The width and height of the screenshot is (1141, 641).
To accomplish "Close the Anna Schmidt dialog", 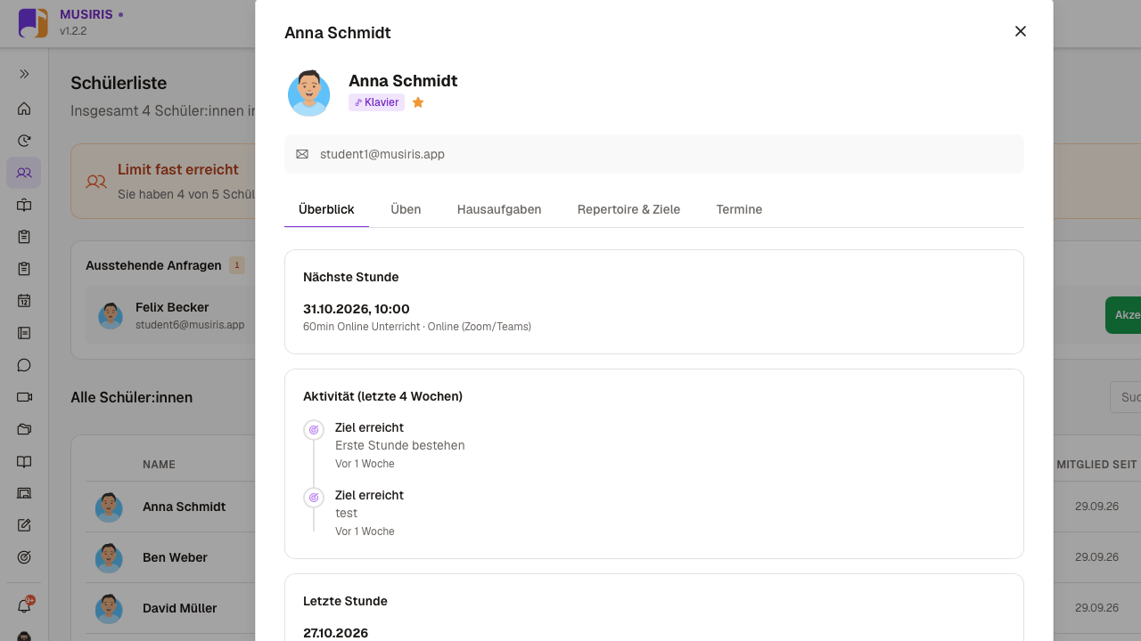I will (1021, 31).
